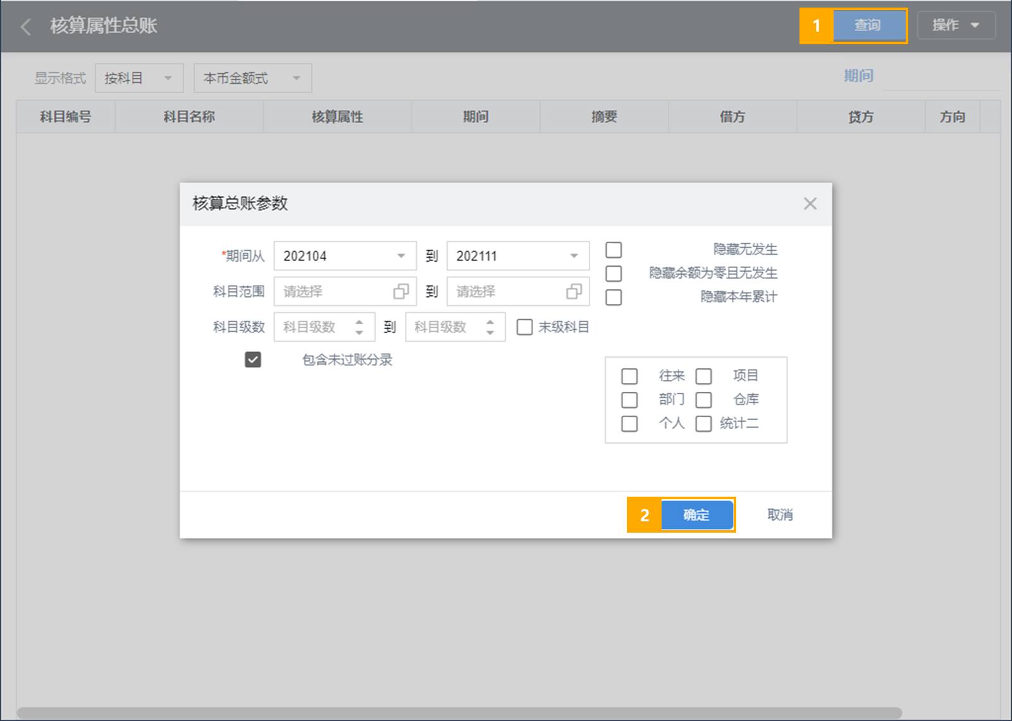This screenshot has width=1012, height=721.
Task: Click the 核算属性 column header
Action: point(337,117)
